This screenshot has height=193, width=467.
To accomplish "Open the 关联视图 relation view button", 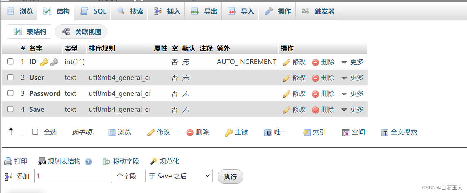I will point(81,32).
